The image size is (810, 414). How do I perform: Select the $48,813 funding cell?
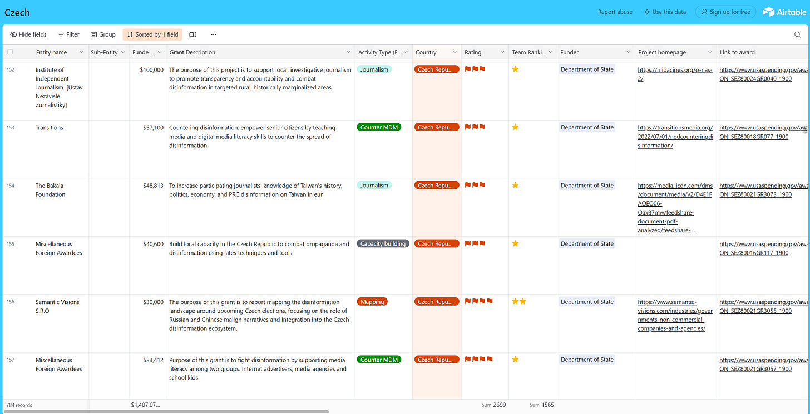tap(147, 207)
